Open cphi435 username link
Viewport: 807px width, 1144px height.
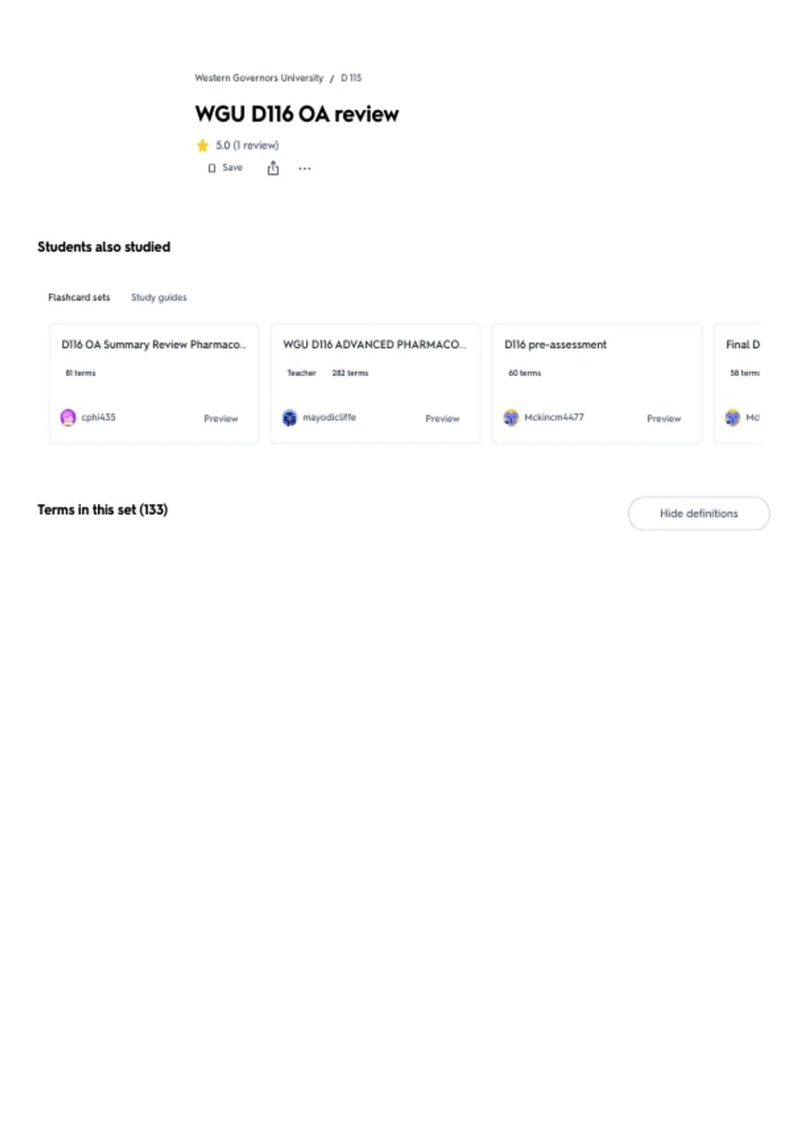(98, 417)
